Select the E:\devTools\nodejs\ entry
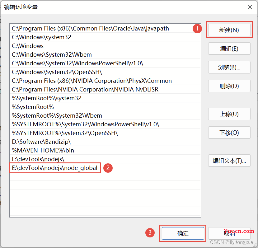 tap(105, 159)
